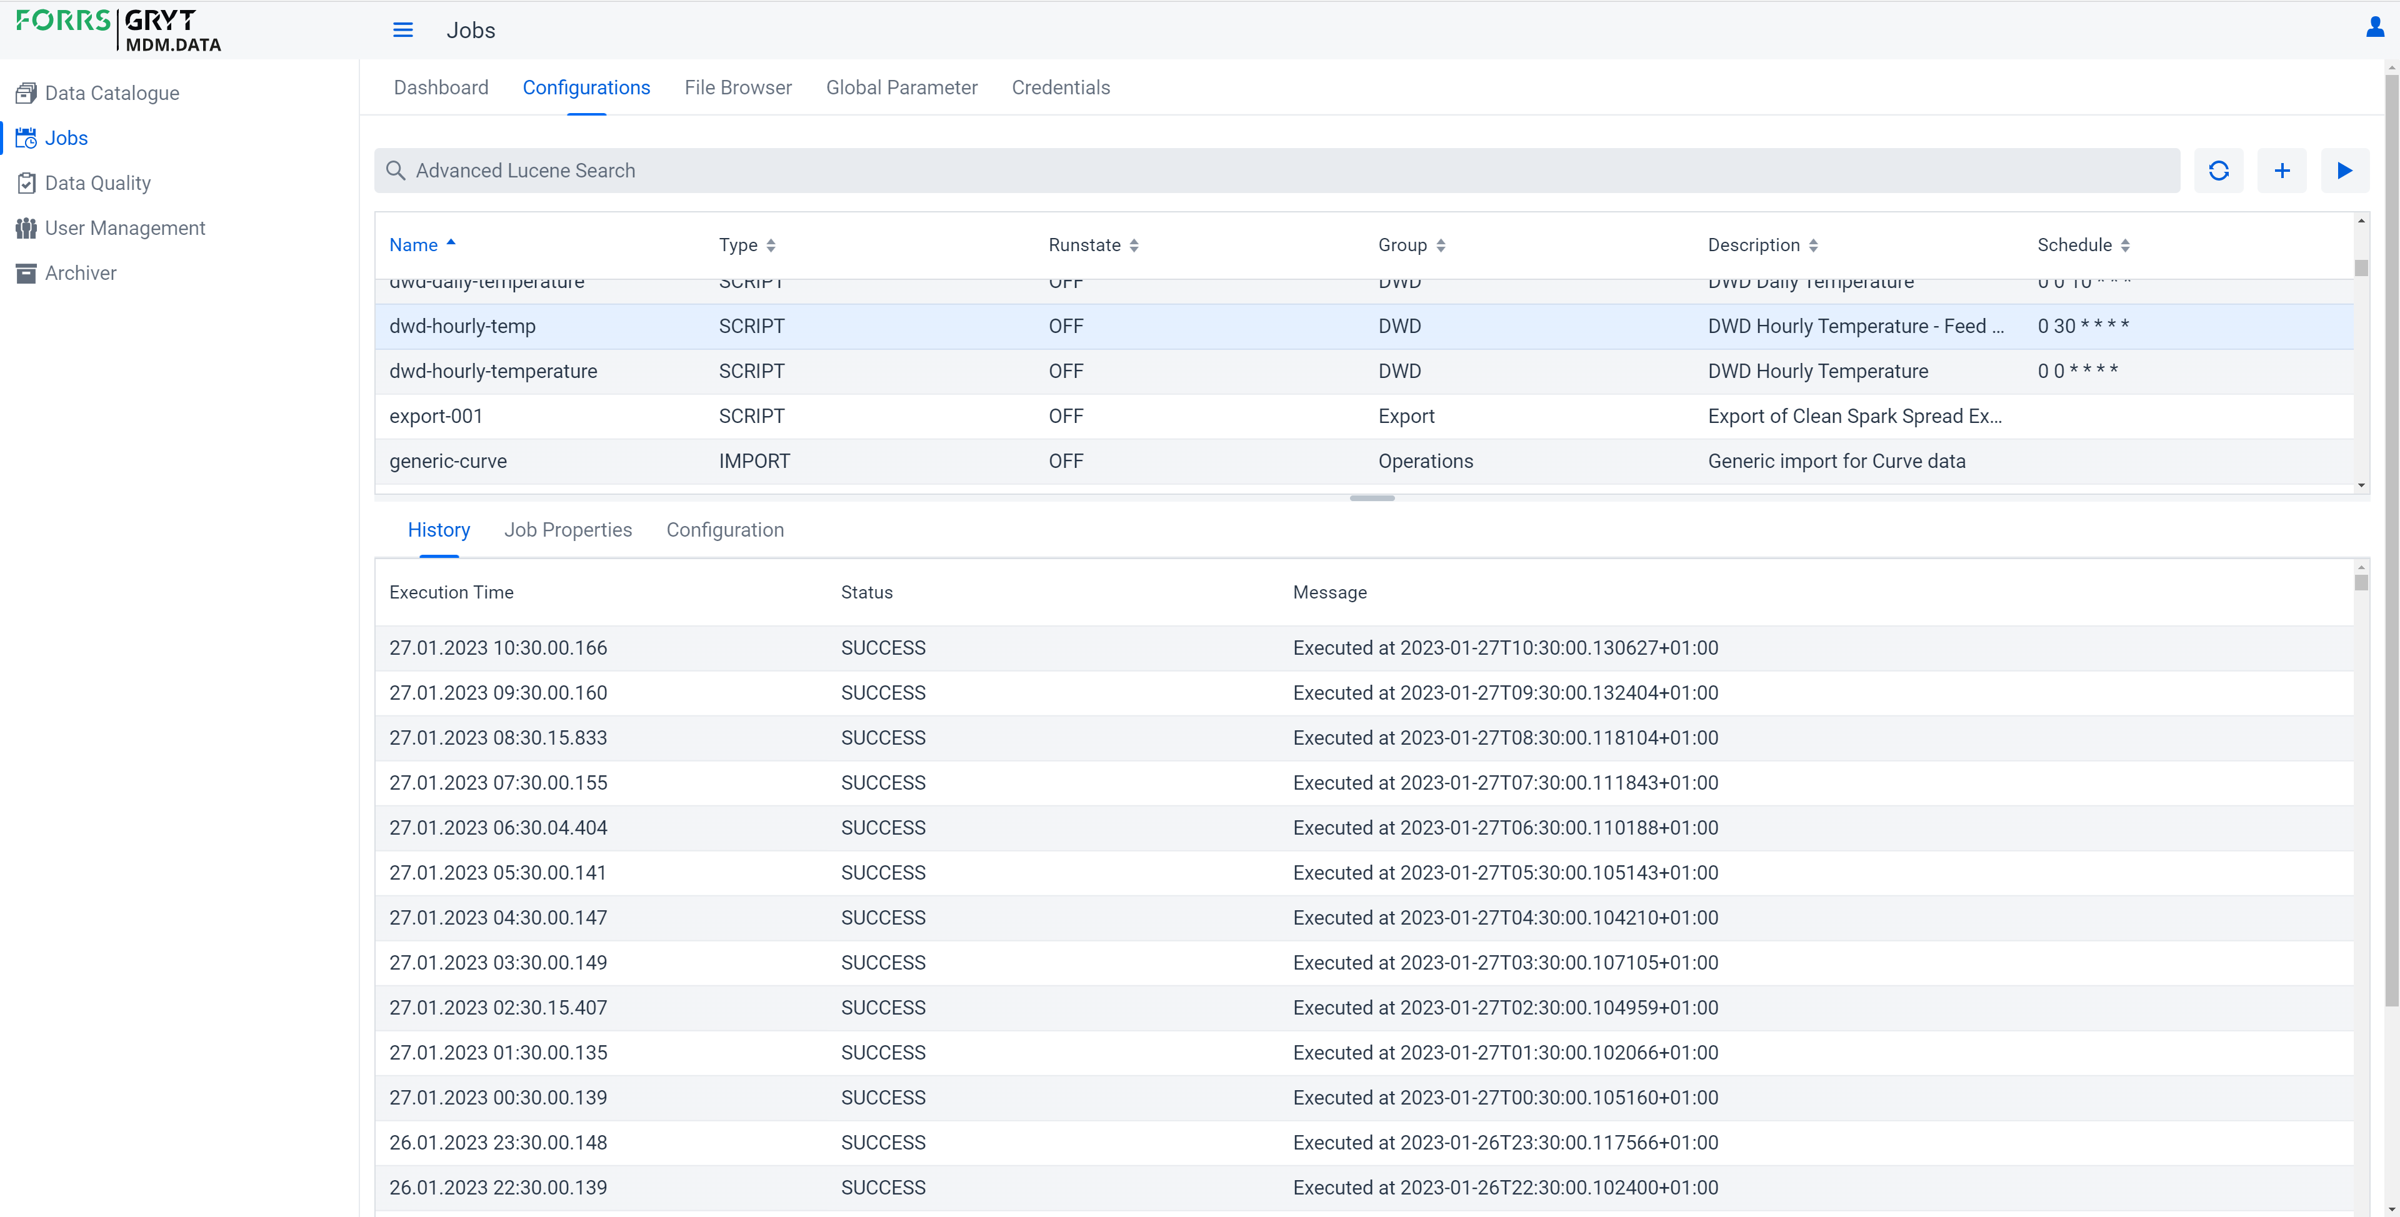Navigate to User Management

[125, 228]
